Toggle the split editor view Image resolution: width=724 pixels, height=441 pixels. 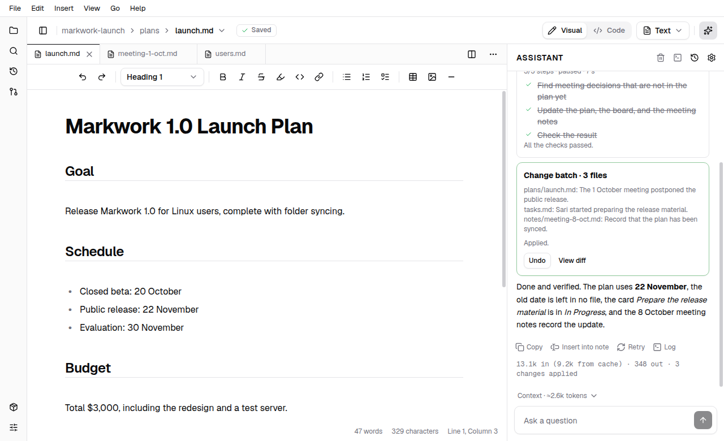pyautogui.click(x=472, y=54)
